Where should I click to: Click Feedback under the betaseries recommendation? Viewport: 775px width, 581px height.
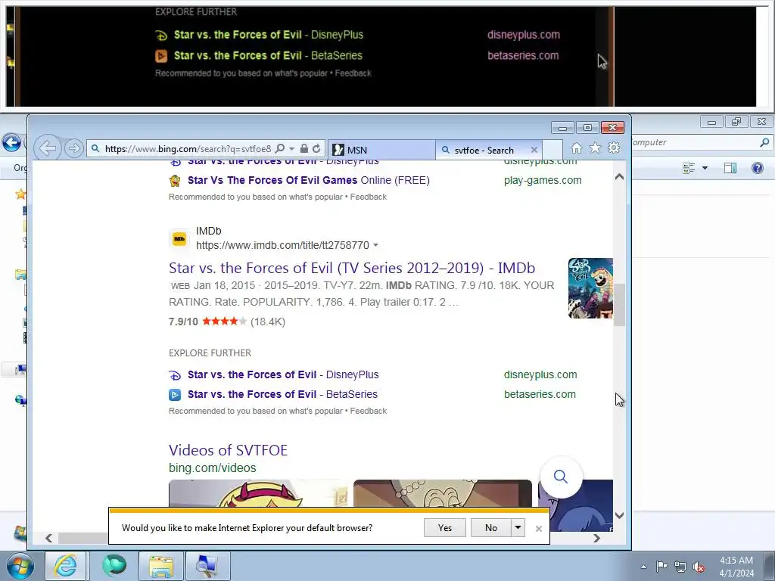(x=369, y=411)
